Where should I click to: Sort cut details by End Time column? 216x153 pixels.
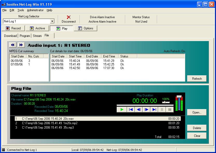[x=110, y=56]
